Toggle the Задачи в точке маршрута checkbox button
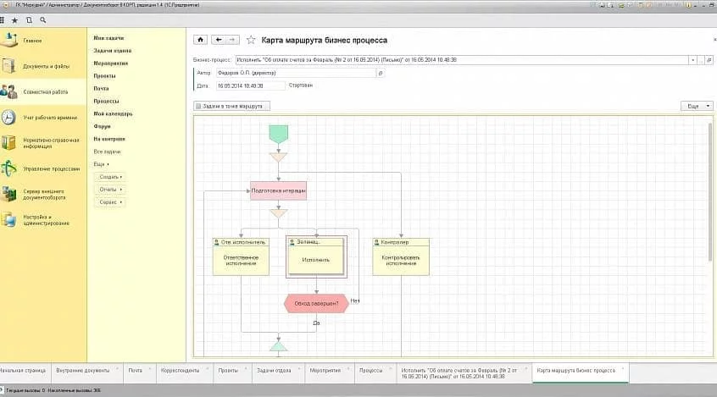The height and width of the screenshot is (397, 717). point(231,106)
